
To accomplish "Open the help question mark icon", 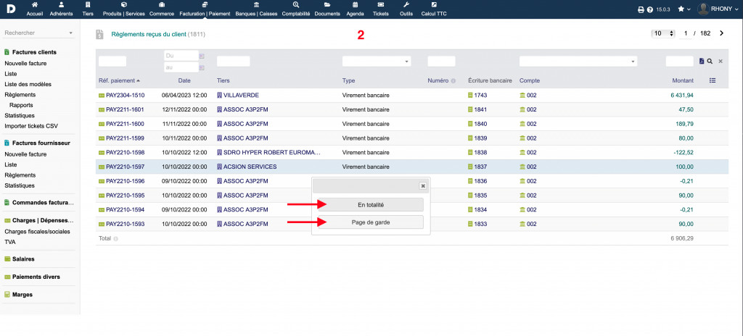I will click(x=649, y=9).
